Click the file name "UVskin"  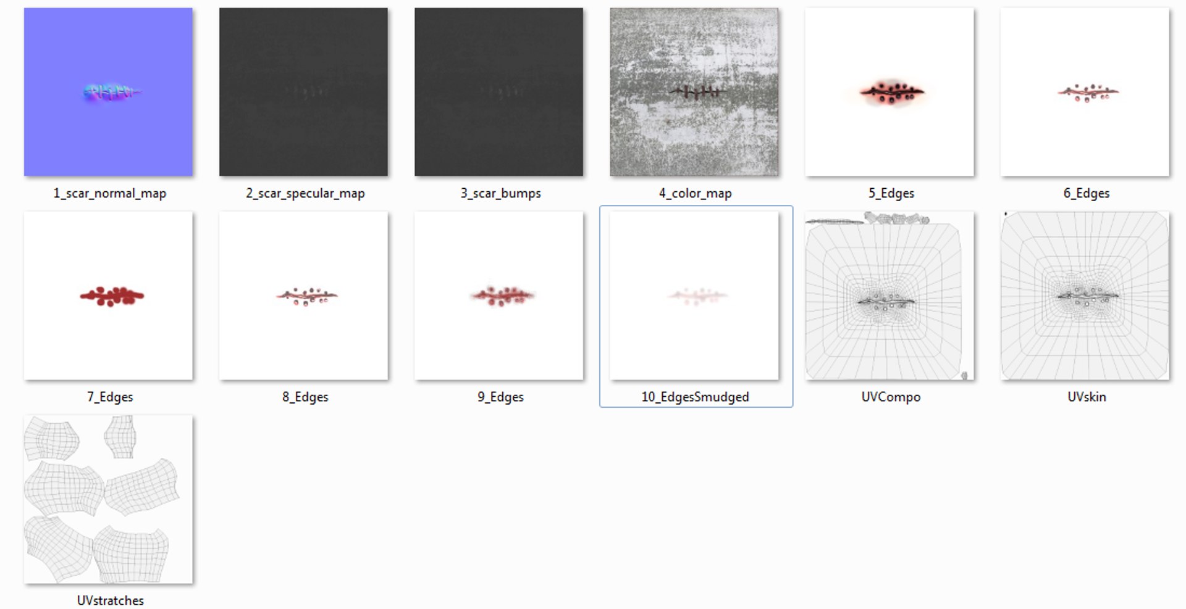pos(1087,397)
